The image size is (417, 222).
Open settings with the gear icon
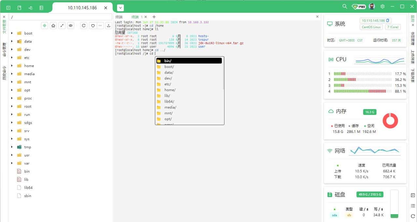click(382, 7)
